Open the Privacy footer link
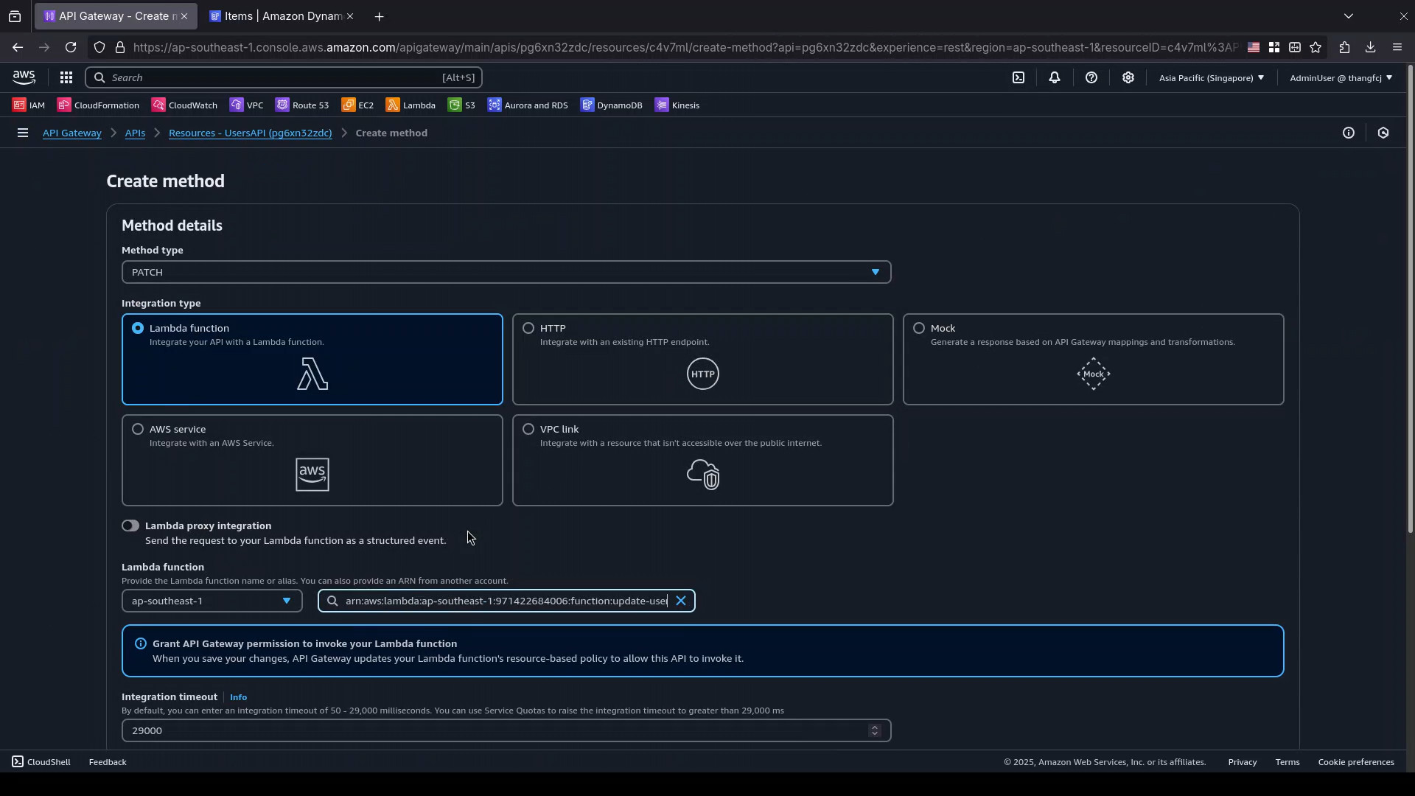The height and width of the screenshot is (796, 1415). [x=1243, y=762]
